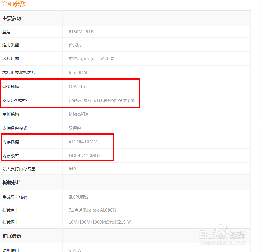Select the 主要参数 section header

[x=12, y=18]
